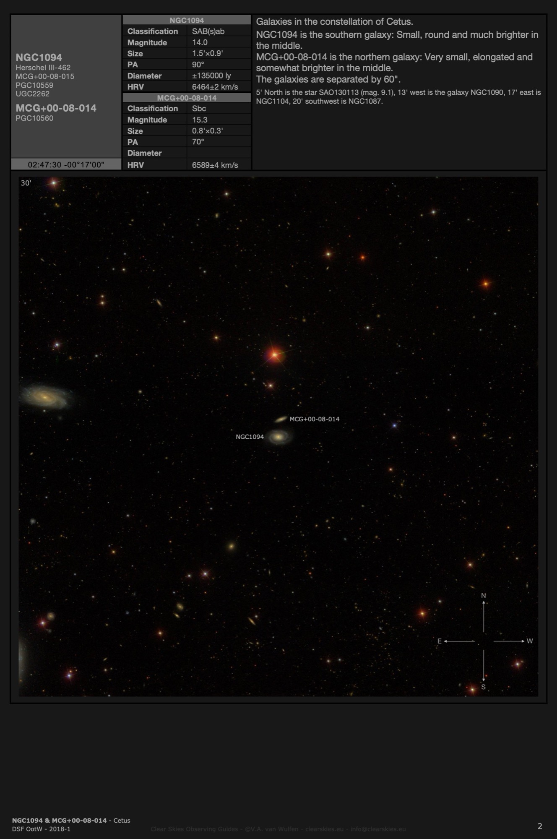
Task: Click the coordinates 02:47:30 -00°17'00" field
Action: pyautogui.click(x=66, y=164)
